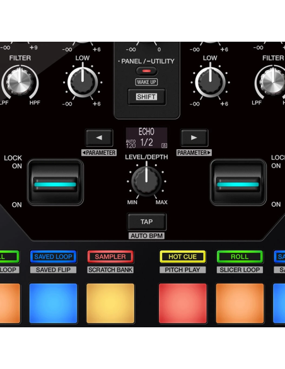Screen dimensions: 285x369
Task: Click the TAP button
Action: click(x=147, y=222)
